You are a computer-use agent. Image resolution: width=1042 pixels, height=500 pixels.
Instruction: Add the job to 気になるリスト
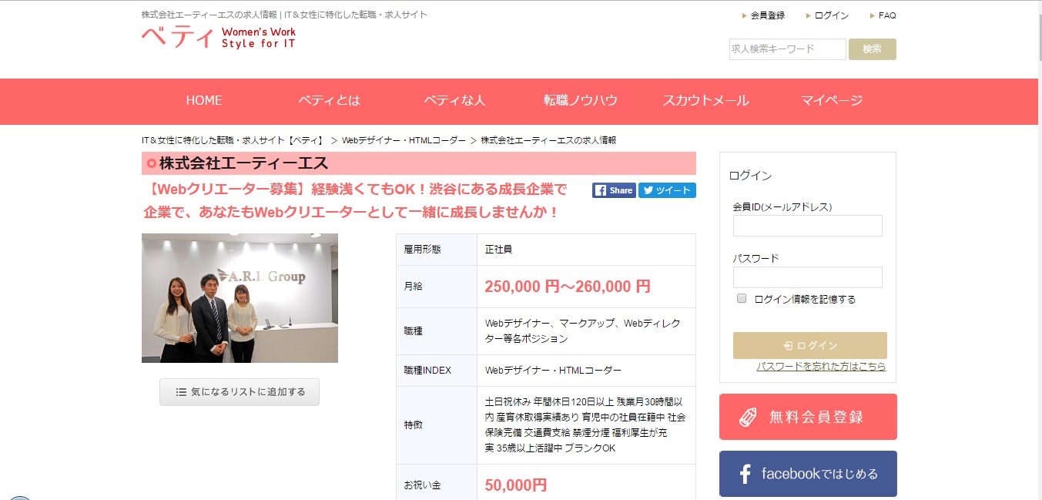coord(240,392)
